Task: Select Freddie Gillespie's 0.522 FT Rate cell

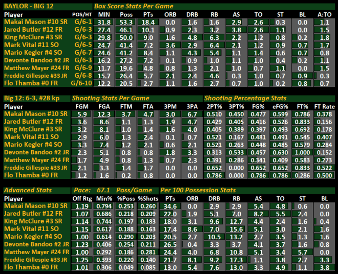Action: (324, 168)
